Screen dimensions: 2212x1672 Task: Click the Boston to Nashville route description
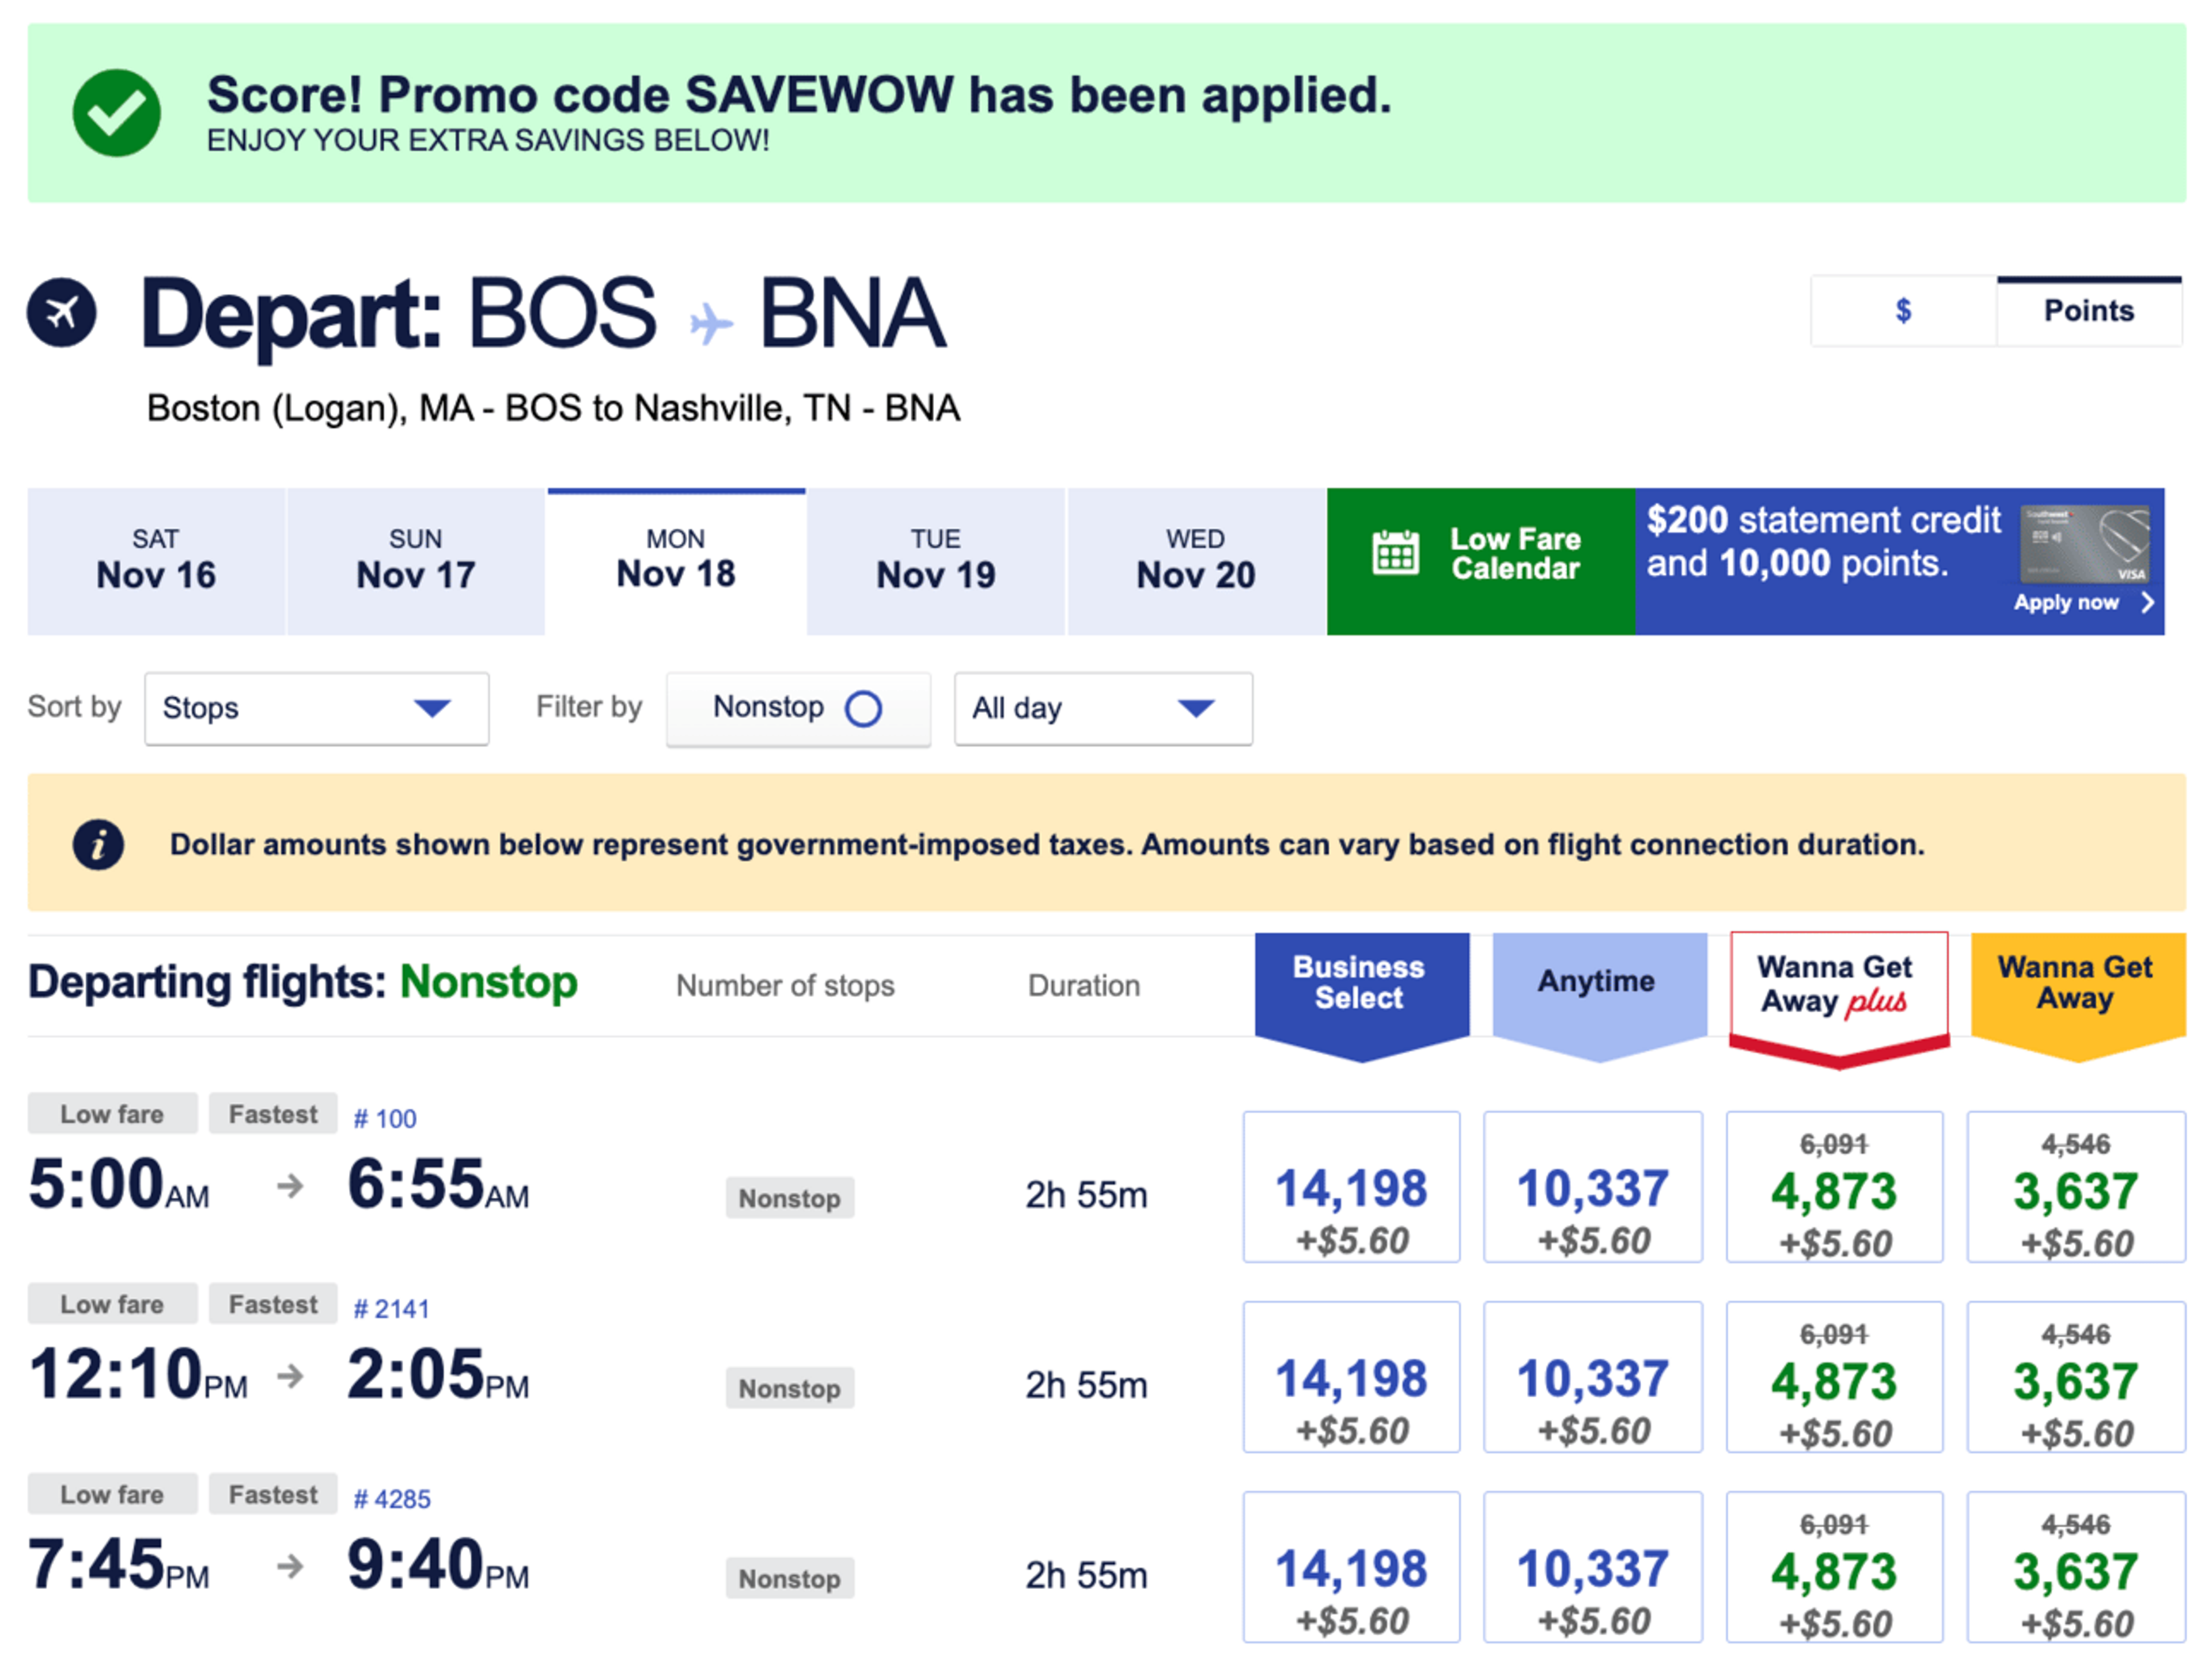click(x=553, y=409)
